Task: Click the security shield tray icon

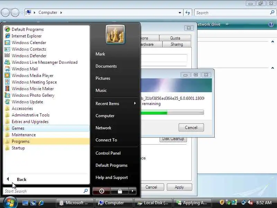Action: (x=222, y=202)
